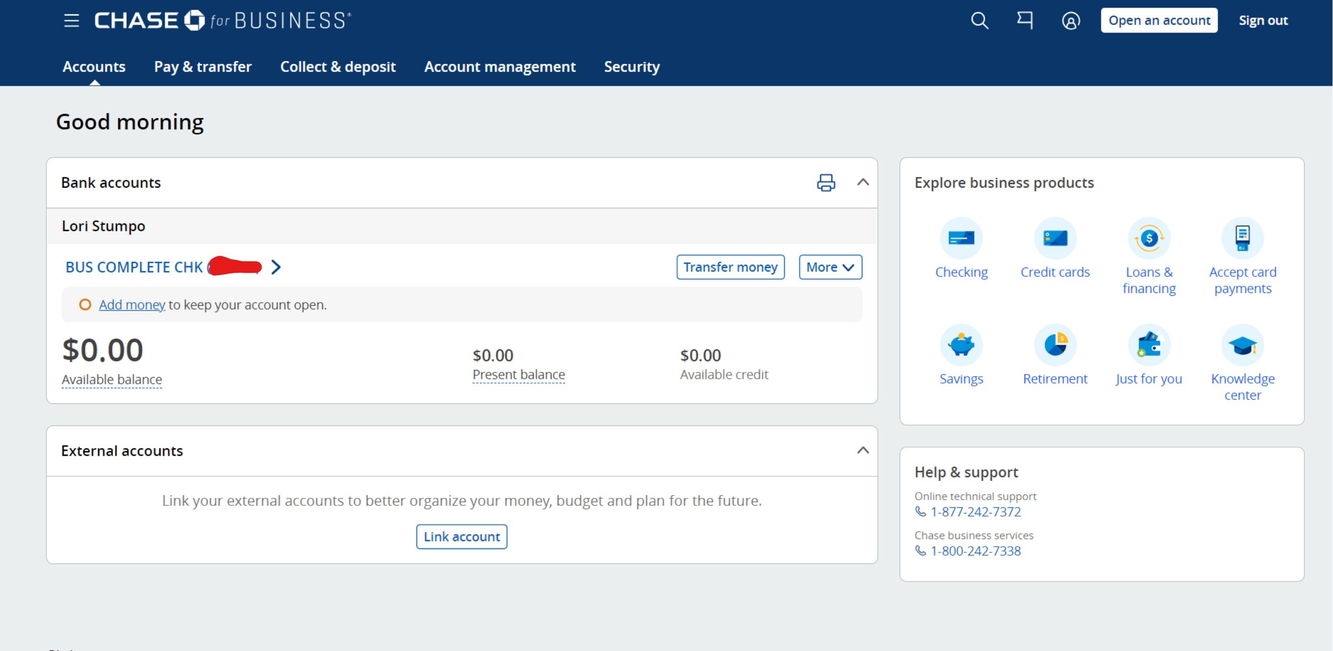Open the secure messages flag icon
Image resolution: width=1333 pixels, height=651 pixels.
tap(1024, 21)
